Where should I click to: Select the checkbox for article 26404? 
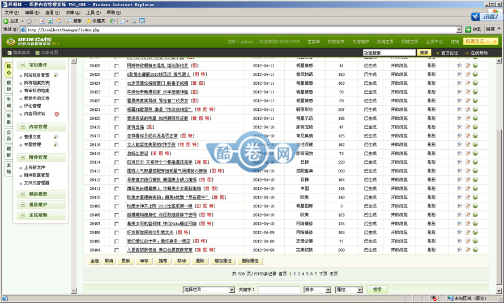click(116, 249)
